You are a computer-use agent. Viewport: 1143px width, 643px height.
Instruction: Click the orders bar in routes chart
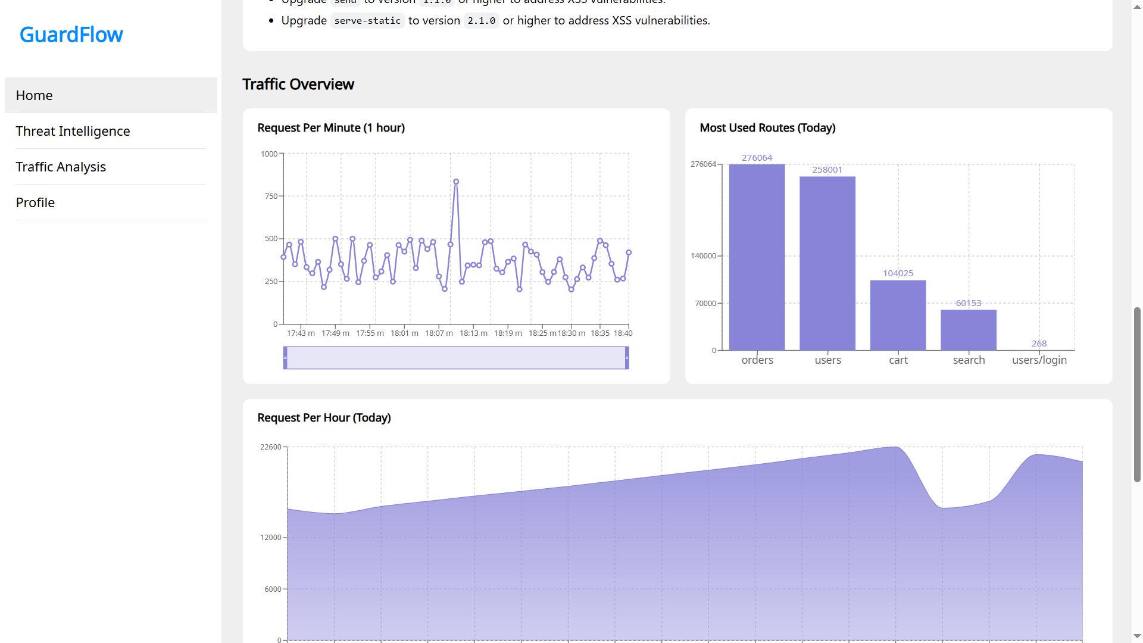click(x=757, y=257)
